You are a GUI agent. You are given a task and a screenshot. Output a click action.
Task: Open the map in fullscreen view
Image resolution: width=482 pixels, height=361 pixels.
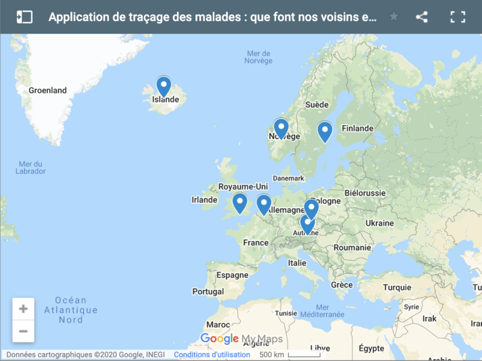click(x=458, y=17)
